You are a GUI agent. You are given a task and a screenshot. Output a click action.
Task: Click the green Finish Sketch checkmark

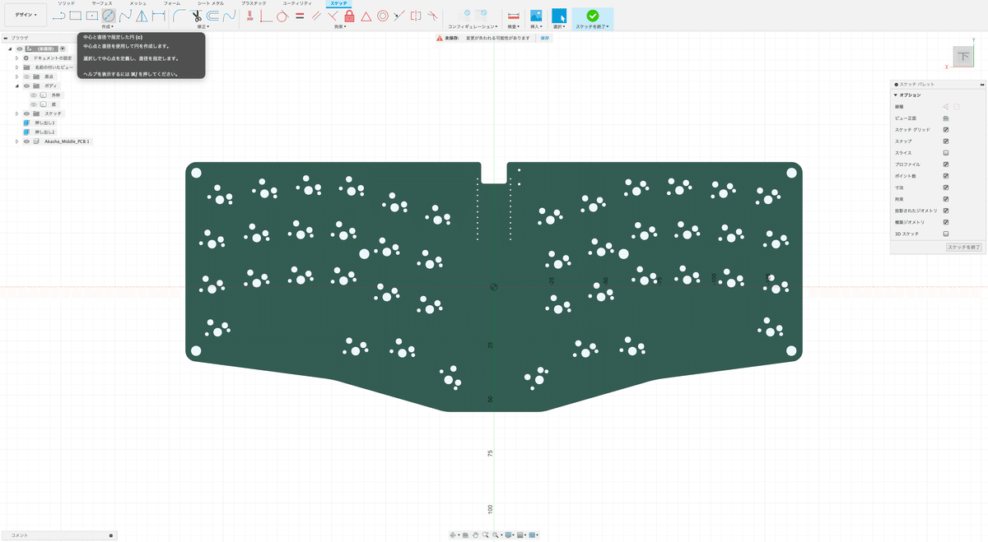coord(593,15)
